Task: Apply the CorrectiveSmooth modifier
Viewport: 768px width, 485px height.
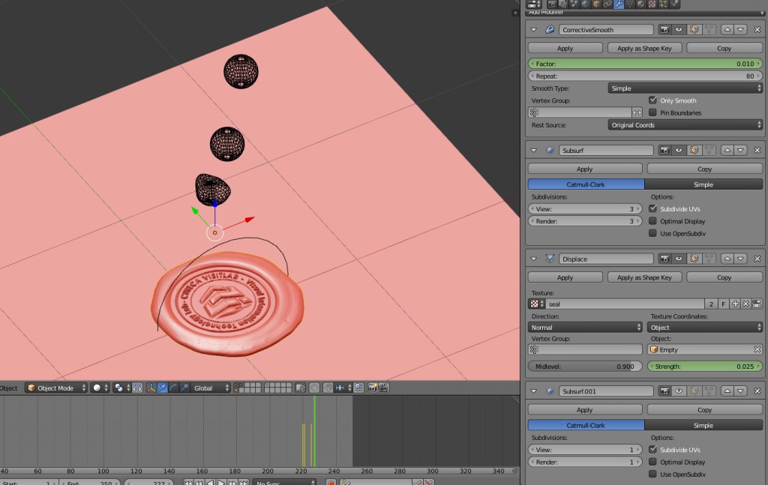Action: tap(565, 49)
